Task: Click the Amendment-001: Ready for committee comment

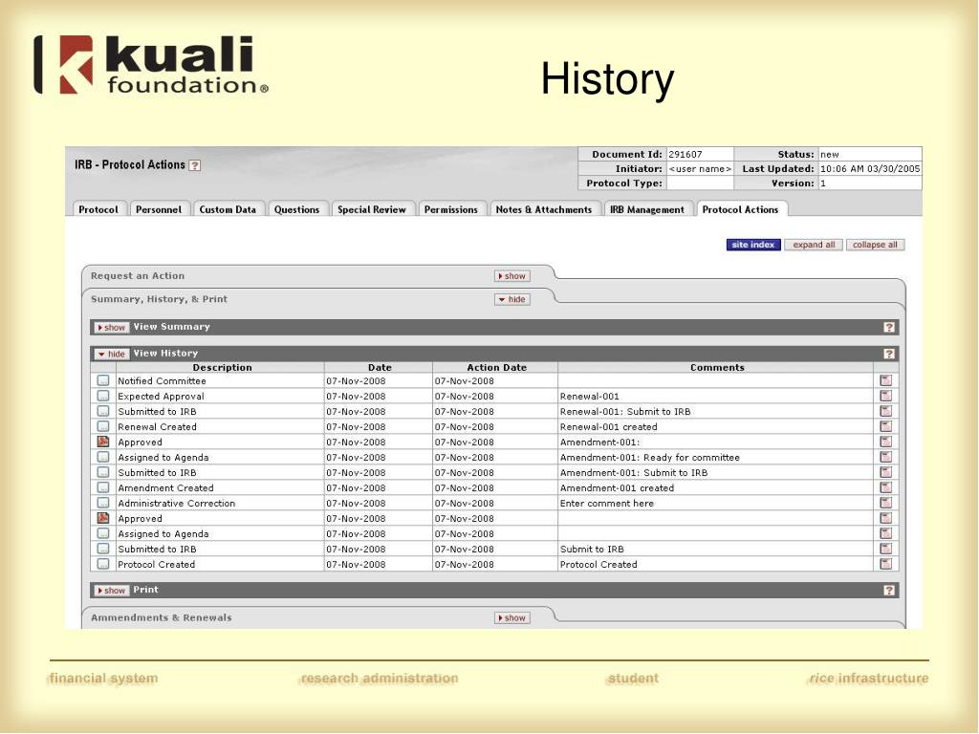Action: (x=650, y=458)
